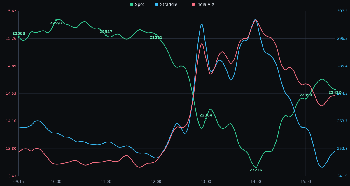Image resolution: width=350 pixels, height=186 pixels.
Task: Click the 10:00 time axis label
Action: point(56,182)
